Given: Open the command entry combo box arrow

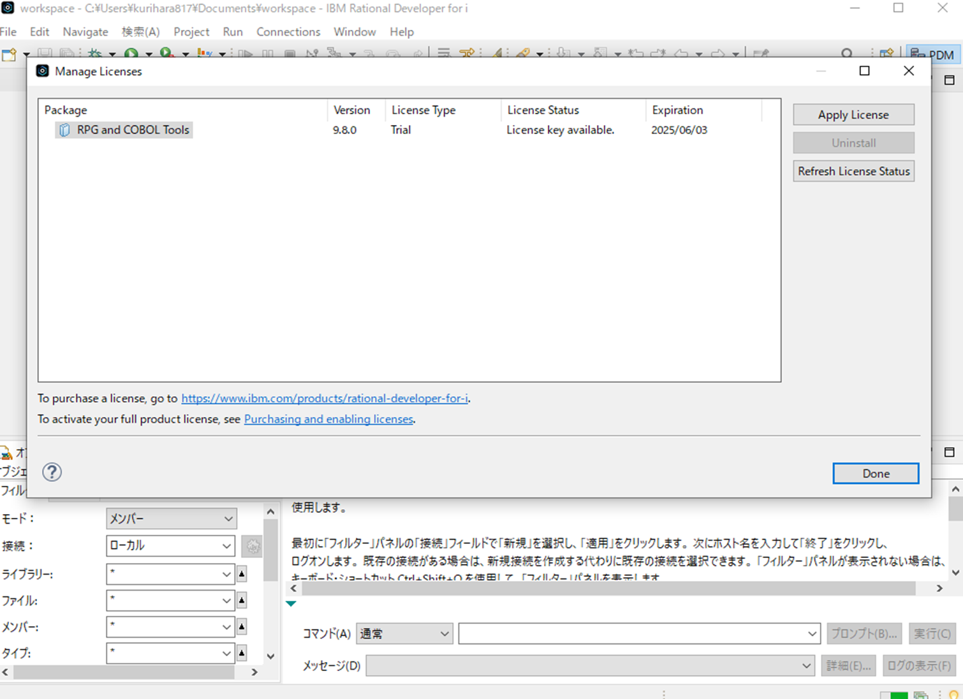Looking at the screenshot, I should pos(811,633).
